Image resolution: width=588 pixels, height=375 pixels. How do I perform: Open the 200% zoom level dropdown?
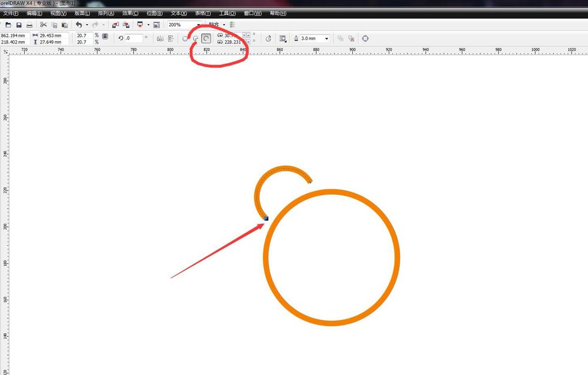[199, 25]
